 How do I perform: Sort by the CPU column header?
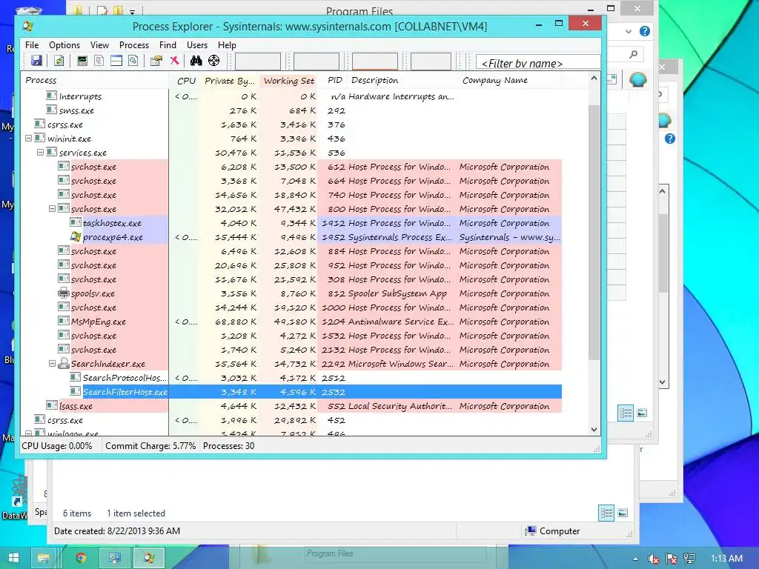click(185, 80)
